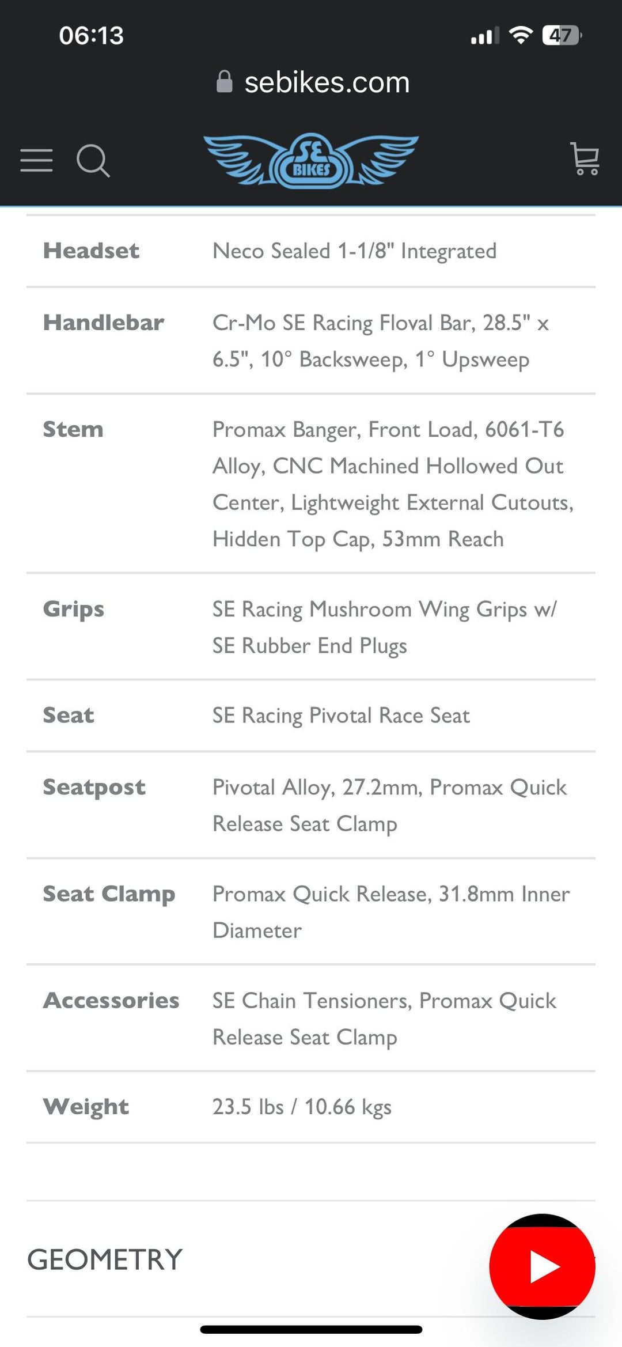Tap the home indicator bar
622x1347 pixels.
pos(311,1330)
